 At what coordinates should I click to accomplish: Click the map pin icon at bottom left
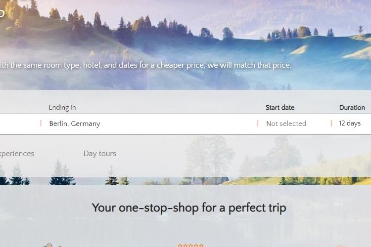49,246
